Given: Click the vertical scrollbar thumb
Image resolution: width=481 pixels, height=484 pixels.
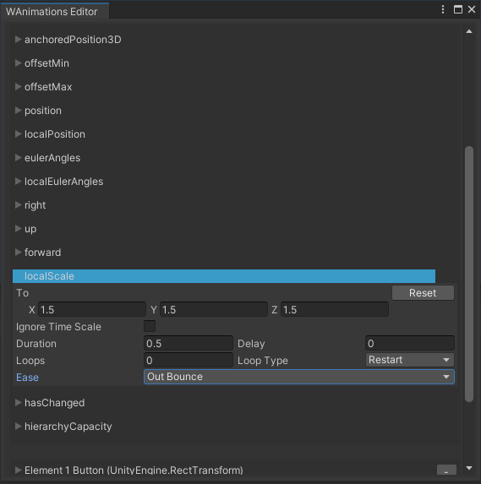Looking at the screenshot, I should point(469,275).
